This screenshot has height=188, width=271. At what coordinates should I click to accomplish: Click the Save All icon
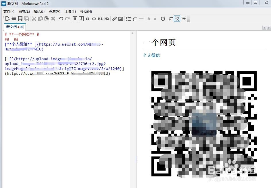click(x=26, y=19)
